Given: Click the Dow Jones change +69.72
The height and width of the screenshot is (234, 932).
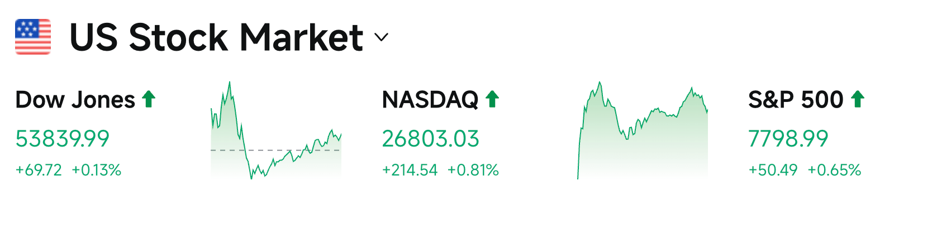Looking at the screenshot, I should point(39,170).
